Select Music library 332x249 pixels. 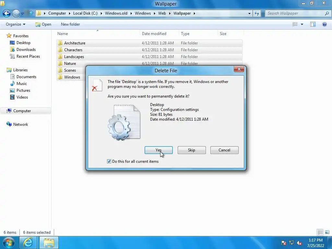click(22, 83)
